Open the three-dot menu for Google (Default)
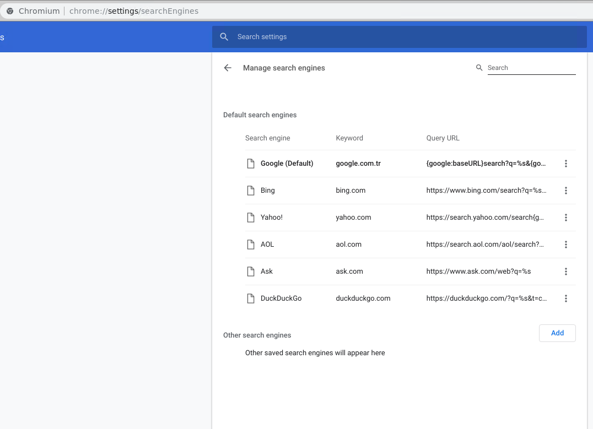Screen dimensions: 593x429 click(x=566, y=164)
